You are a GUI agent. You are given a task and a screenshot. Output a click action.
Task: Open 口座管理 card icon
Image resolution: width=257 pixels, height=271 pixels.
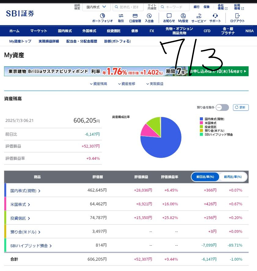135,16
